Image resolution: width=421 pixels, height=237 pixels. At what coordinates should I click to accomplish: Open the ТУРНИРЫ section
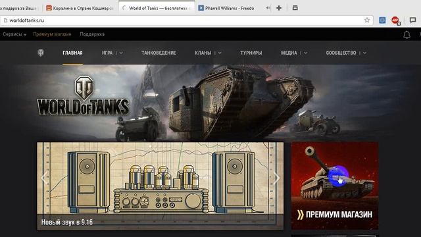(x=251, y=53)
